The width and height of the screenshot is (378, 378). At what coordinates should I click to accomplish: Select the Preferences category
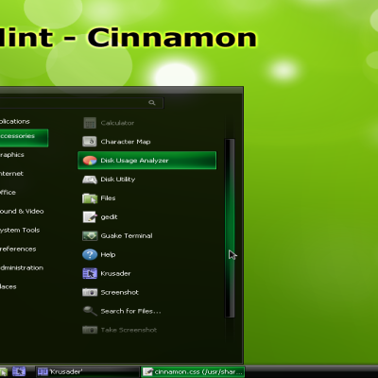tap(18, 249)
